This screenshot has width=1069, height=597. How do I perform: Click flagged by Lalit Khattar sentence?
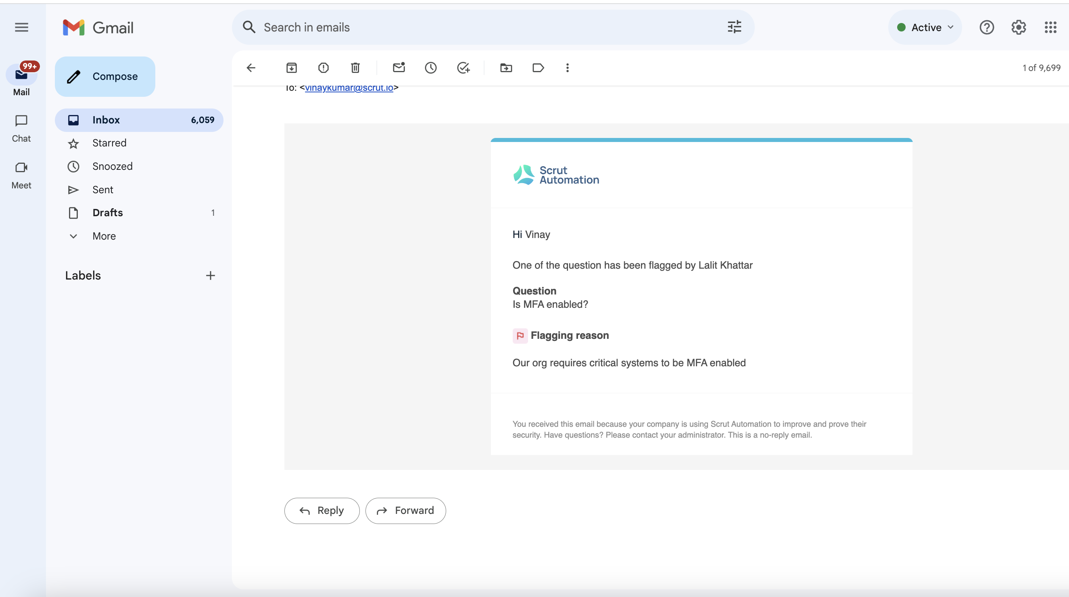[x=633, y=265]
